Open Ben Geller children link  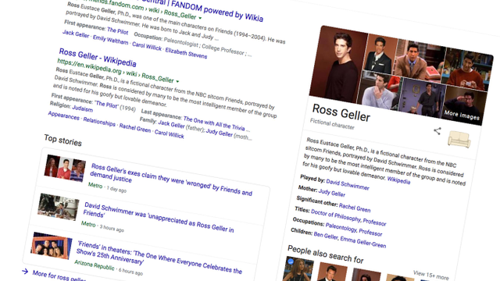[x=326, y=236]
